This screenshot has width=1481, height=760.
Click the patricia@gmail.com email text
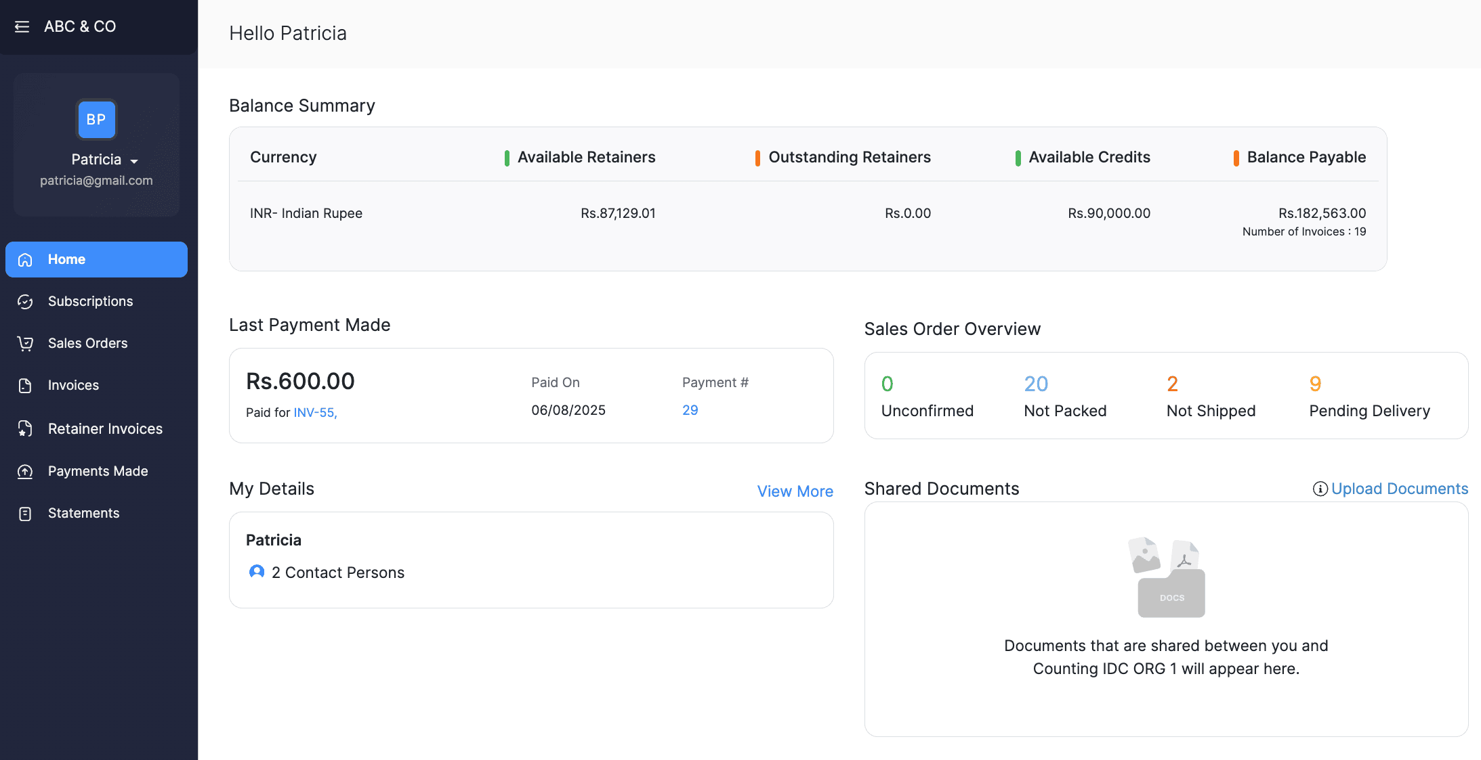point(96,181)
